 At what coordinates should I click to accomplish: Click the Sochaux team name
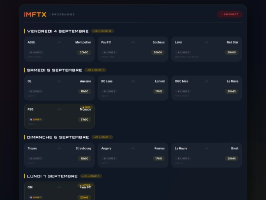[x=159, y=42]
